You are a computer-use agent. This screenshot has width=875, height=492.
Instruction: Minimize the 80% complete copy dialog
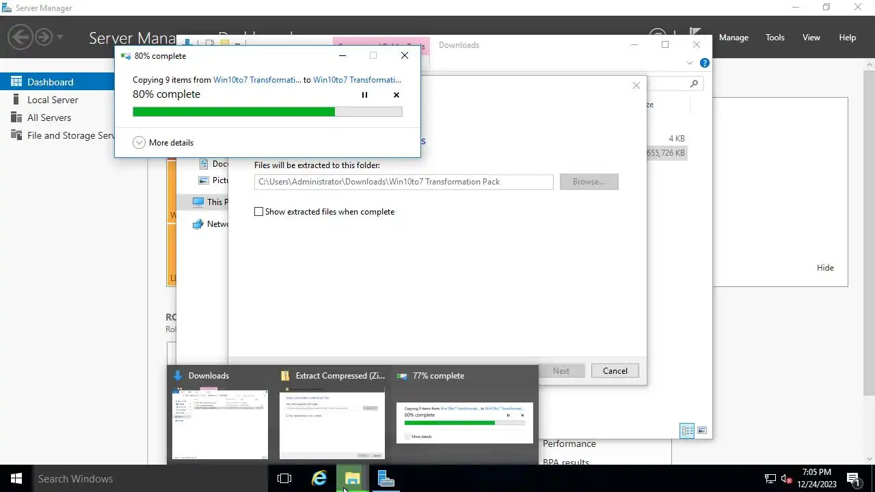tap(342, 56)
